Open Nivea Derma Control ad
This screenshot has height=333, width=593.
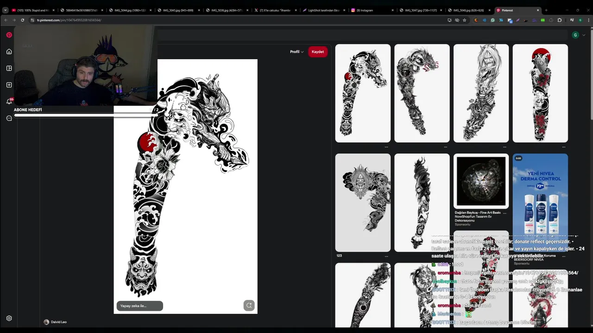click(540, 203)
